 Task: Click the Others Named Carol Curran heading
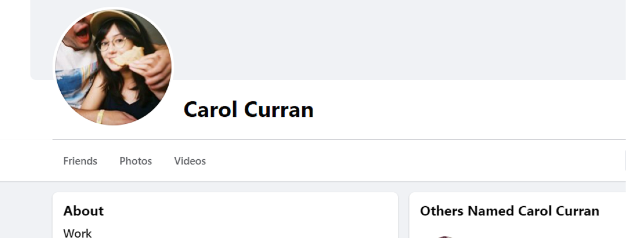click(x=509, y=211)
